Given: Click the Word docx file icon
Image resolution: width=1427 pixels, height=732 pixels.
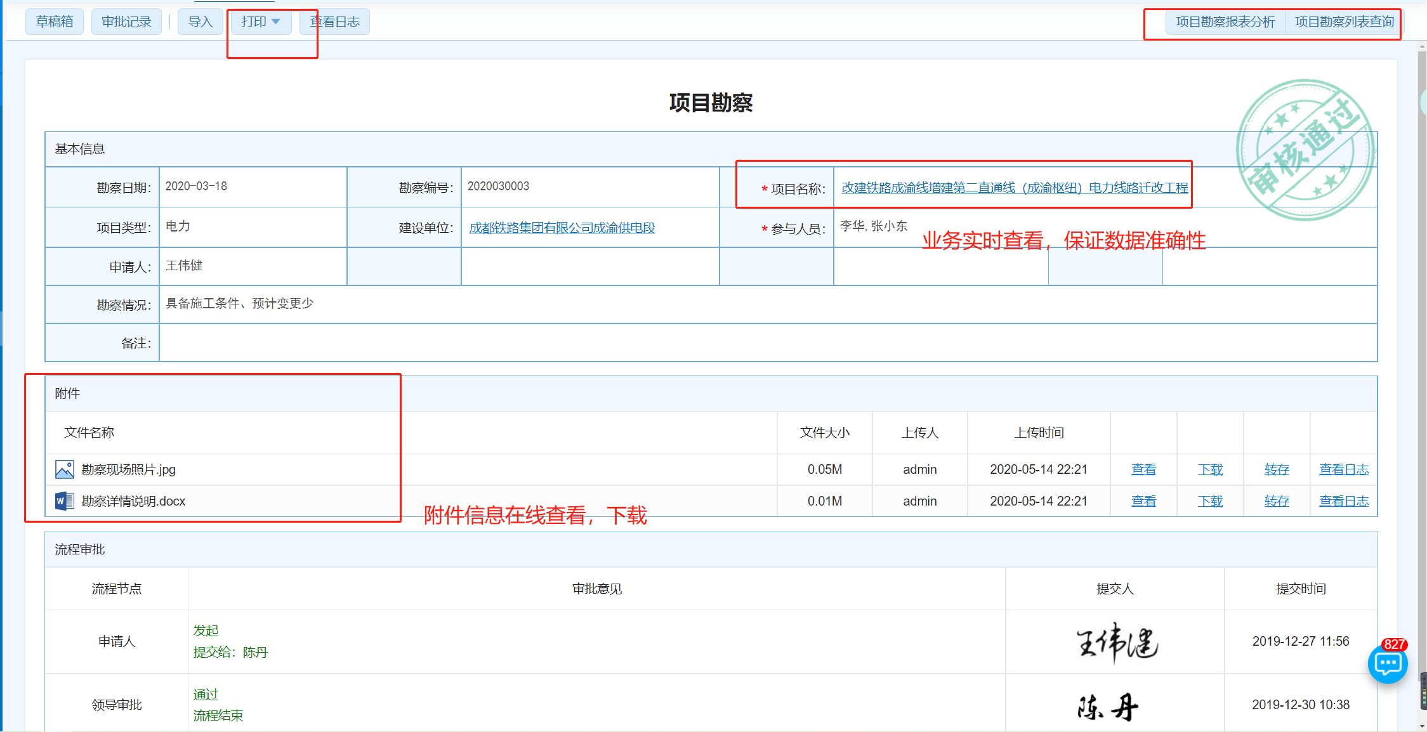Looking at the screenshot, I should coord(64,501).
